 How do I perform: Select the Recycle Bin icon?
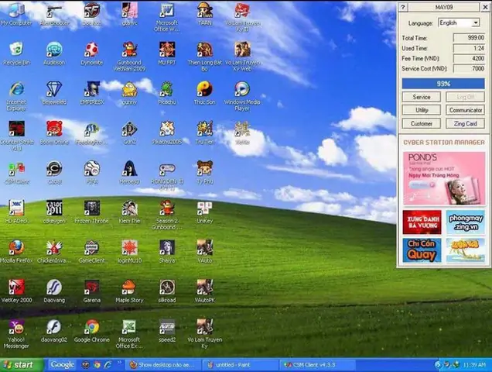click(x=16, y=53)
